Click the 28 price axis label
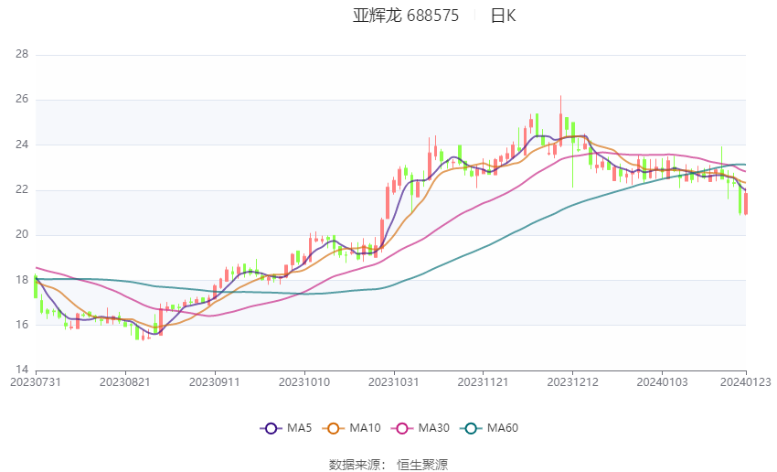 coord(22,54)
